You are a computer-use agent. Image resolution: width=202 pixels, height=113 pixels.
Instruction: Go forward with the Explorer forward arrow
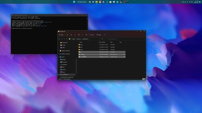pyautogui.click(x=62, y=39)
